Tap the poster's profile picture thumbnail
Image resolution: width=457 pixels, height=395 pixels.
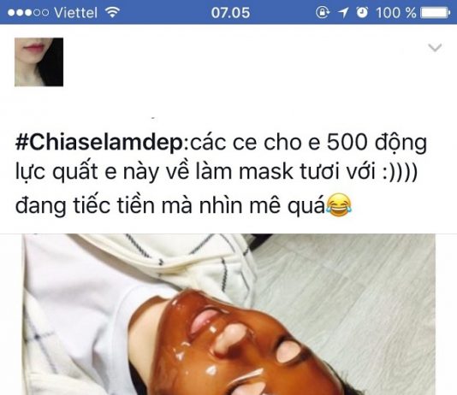click(39, 62)
